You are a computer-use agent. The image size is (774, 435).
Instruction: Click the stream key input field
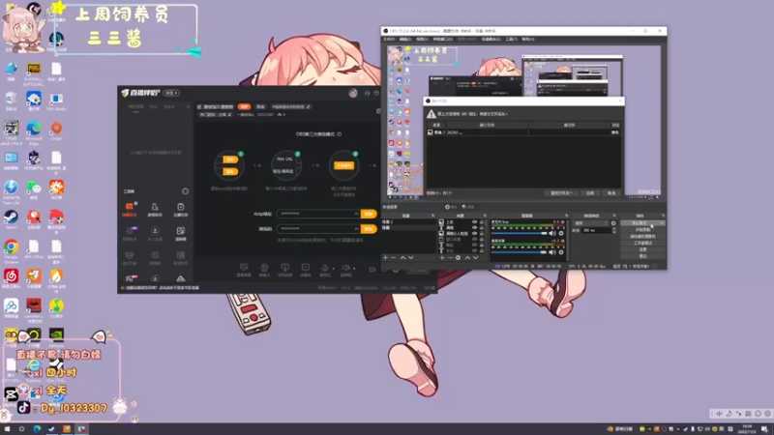click(x=318, y=229)
